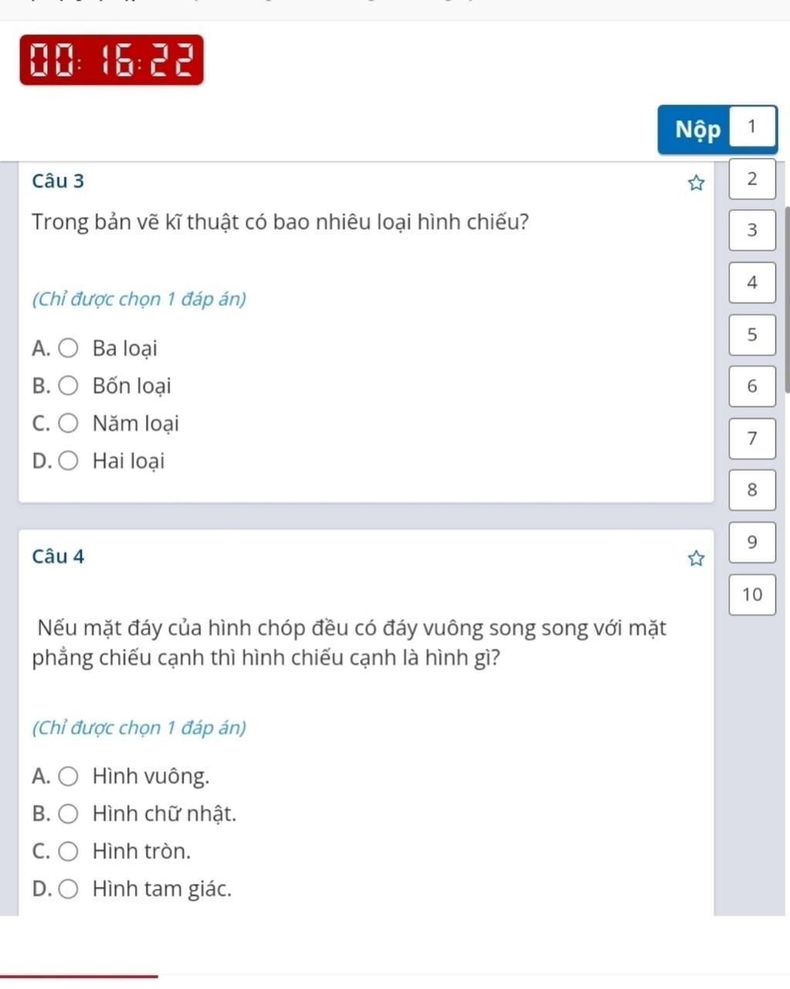Select 'Hình tam giác.' radio button

coord(69,889)
